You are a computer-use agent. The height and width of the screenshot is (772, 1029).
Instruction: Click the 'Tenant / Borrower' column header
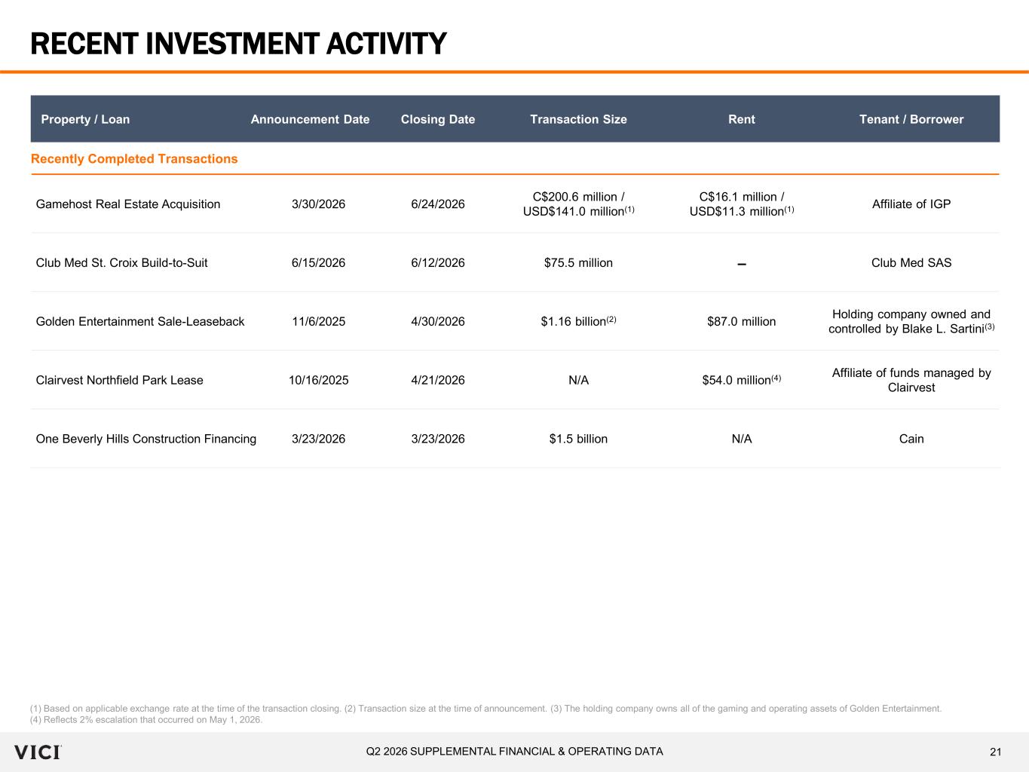(x=911, y=119)
